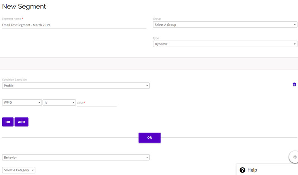Click the Type dropdown arrow
The image size is (298, 175).
click(295, 44)
